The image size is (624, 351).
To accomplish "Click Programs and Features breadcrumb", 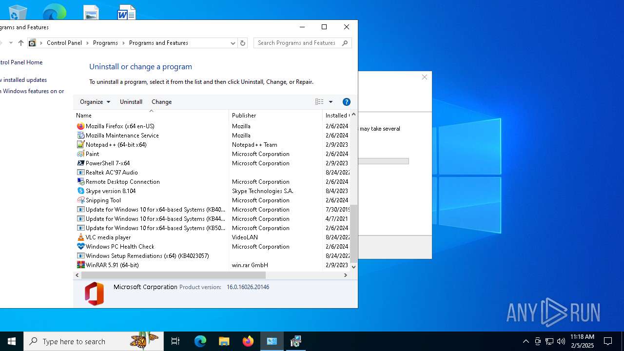I will point(158,43).
